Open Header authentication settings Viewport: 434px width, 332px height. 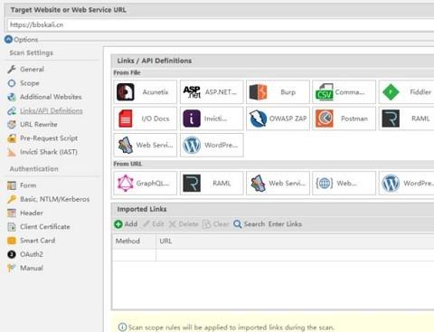[x=32, y=213]
